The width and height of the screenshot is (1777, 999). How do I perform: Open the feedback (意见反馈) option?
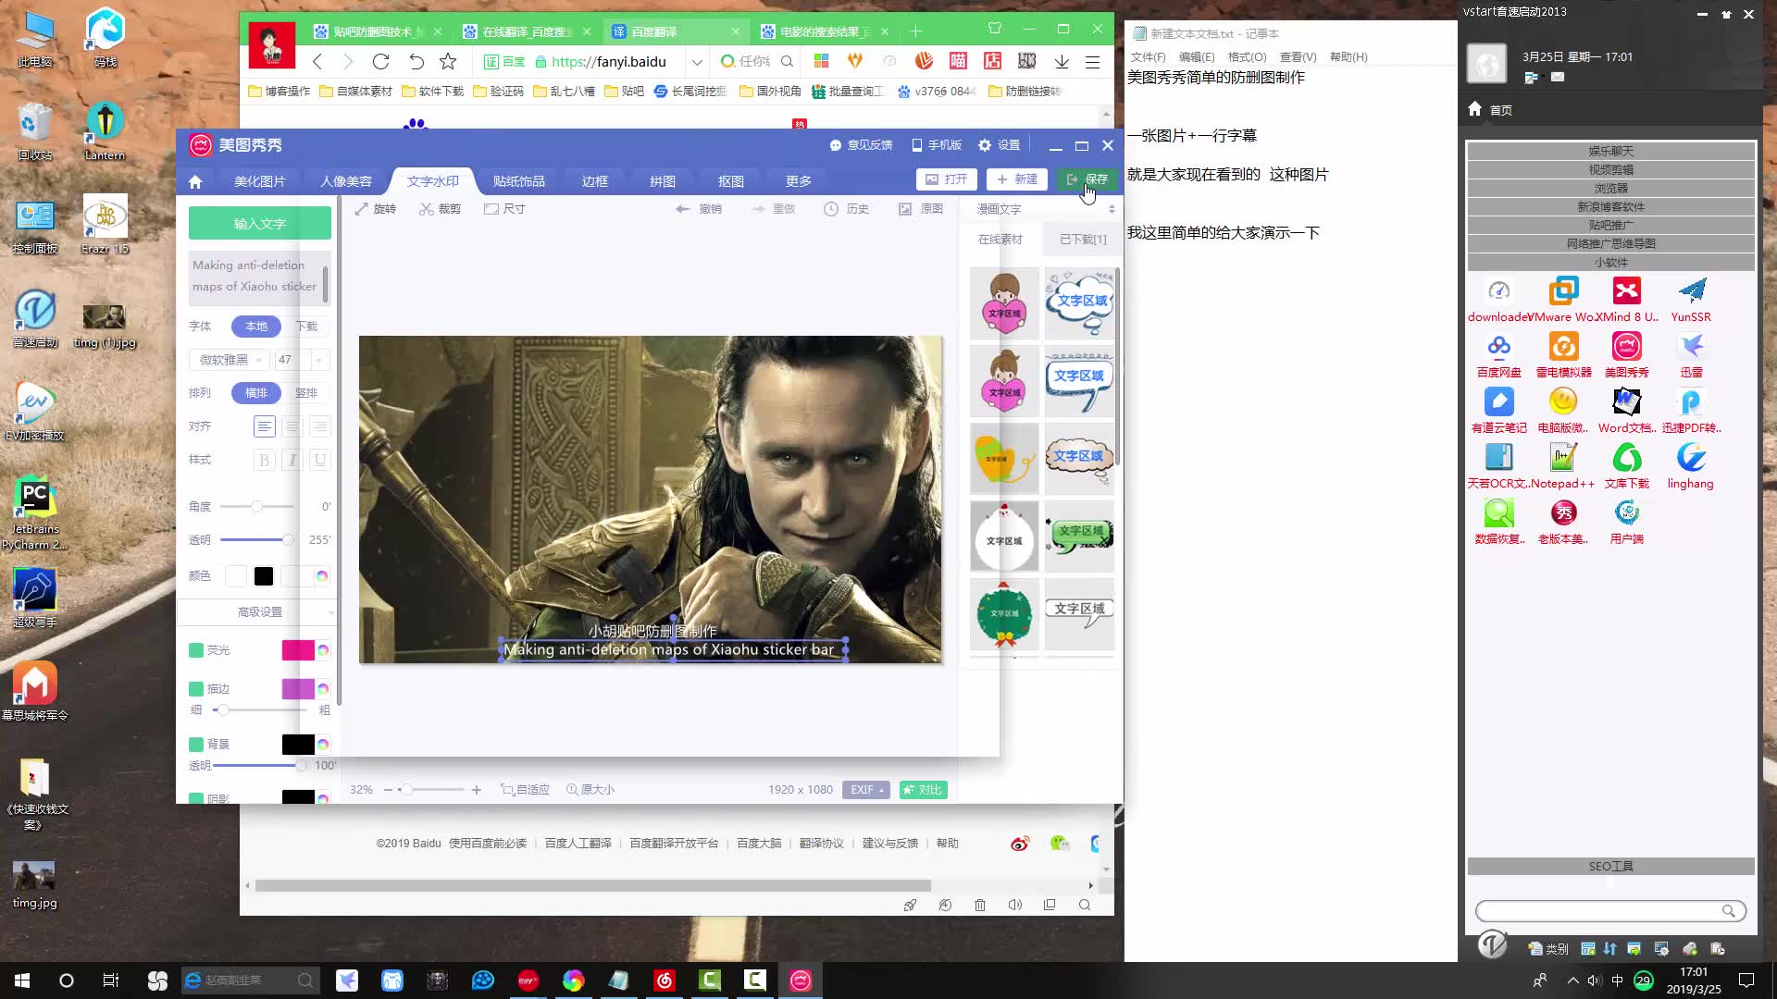(x=861, y=145)
